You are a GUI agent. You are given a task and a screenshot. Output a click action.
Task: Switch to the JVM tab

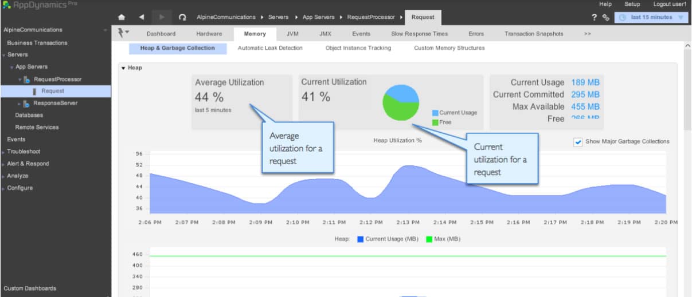[292, 34]
